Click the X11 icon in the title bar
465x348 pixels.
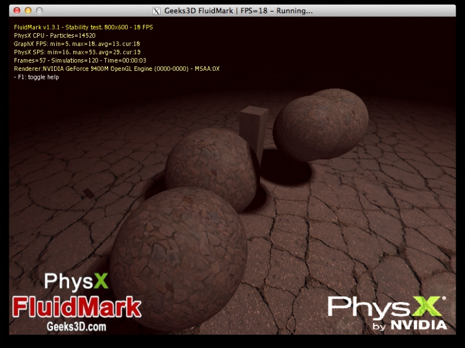(x=156, y=10)
